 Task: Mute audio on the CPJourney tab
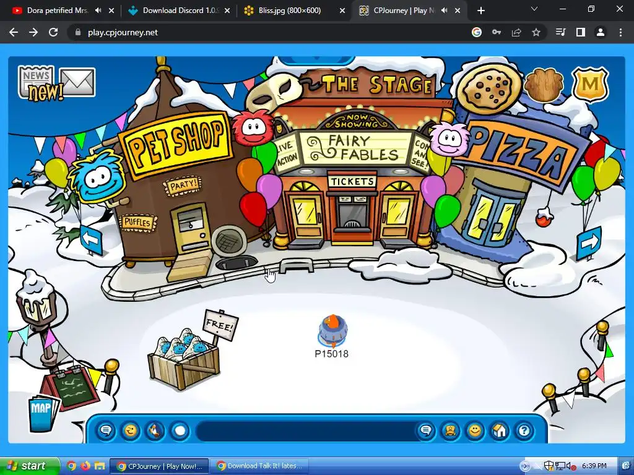(444, 11)
